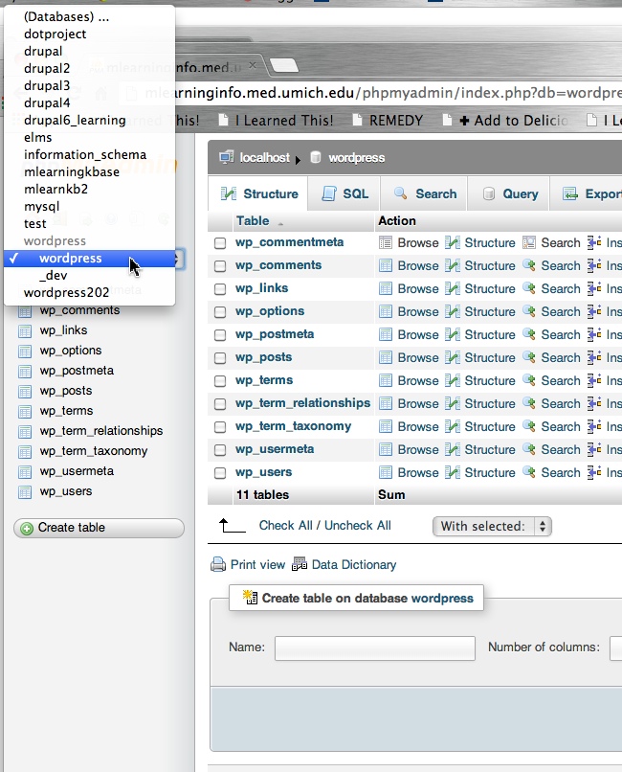Open the Search tab
622x772 pixels.
pyautogui.click(x=425, y=193)
